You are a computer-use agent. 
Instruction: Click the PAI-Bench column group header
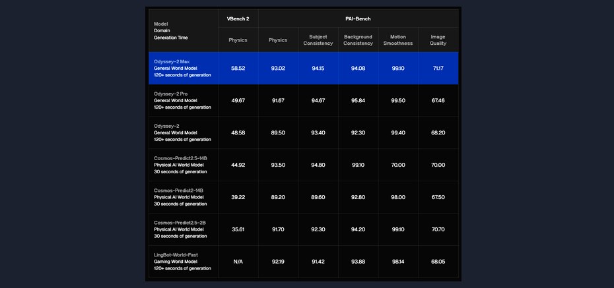point(358,18)
